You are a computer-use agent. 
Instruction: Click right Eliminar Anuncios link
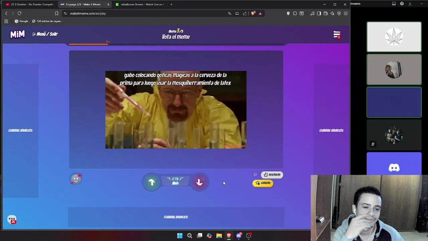tap(331, 131)
